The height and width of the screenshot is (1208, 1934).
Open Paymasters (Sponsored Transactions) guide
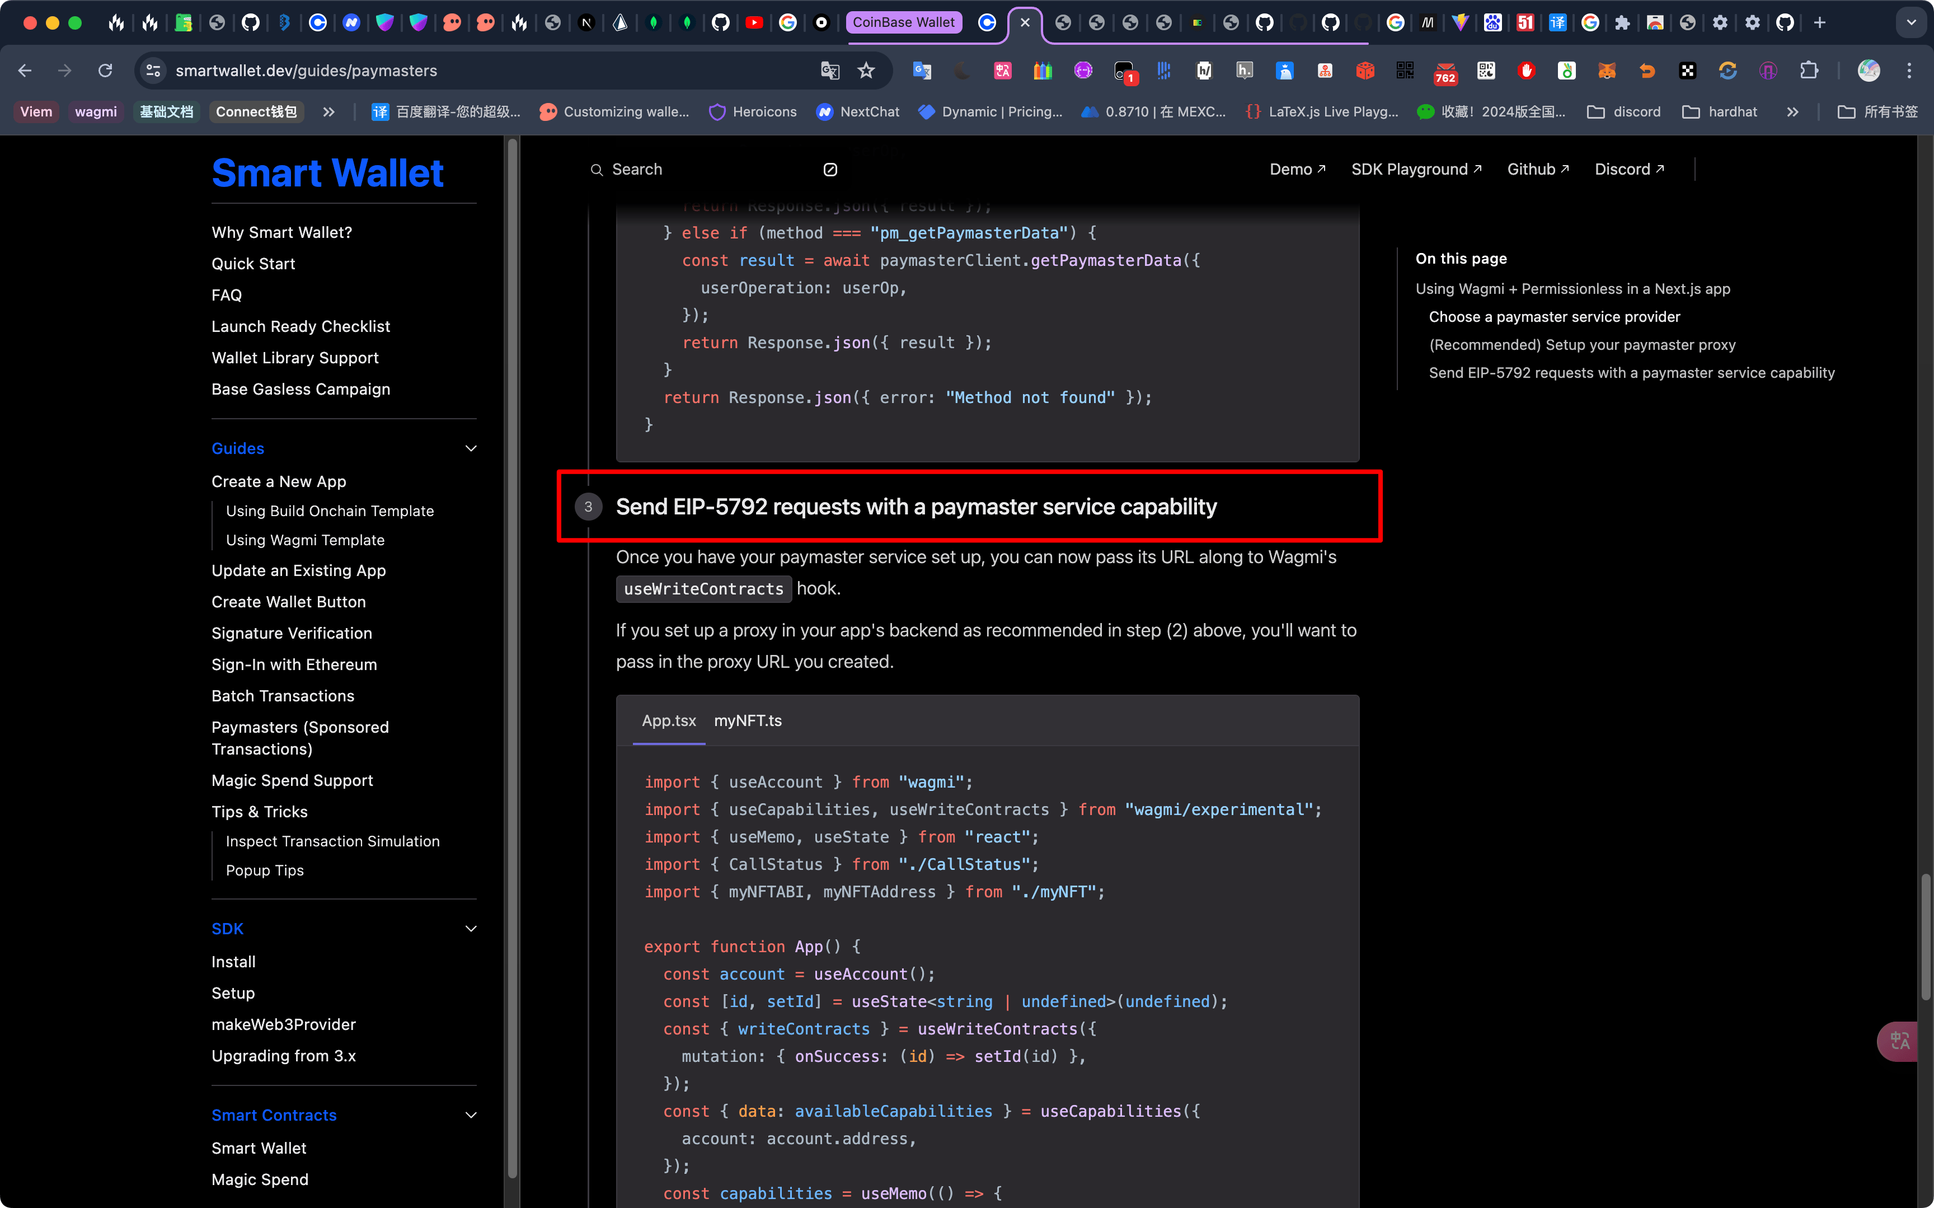pyautogui.click(x=301, y=738)
